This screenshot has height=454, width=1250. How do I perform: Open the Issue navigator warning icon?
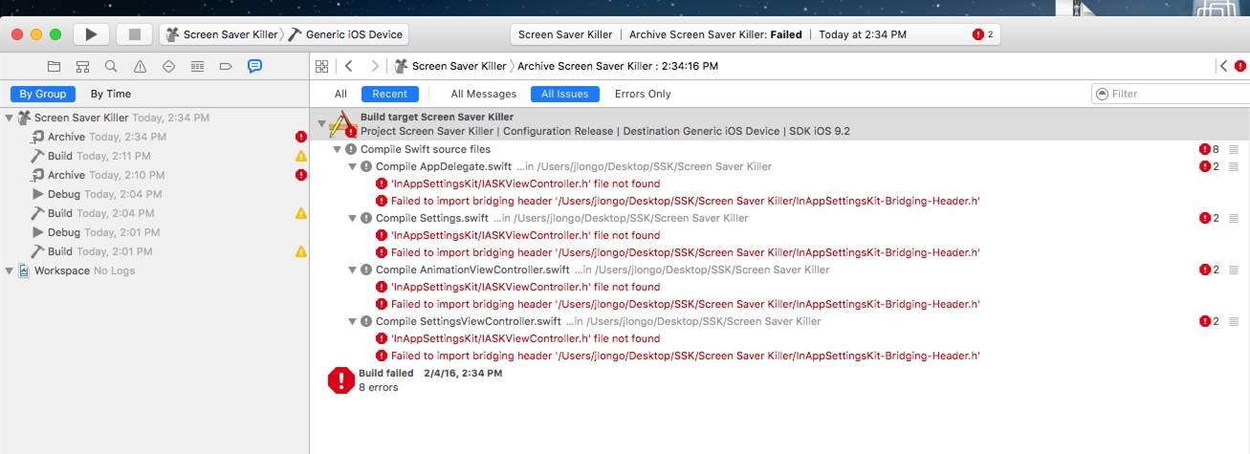(x=140, y=66)
